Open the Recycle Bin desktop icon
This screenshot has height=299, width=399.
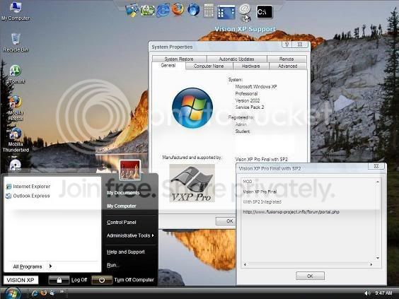click(16, 42)
